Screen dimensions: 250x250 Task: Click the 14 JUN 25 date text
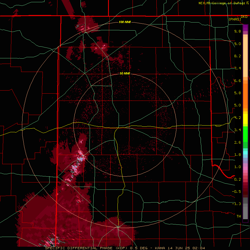point(179,248)
